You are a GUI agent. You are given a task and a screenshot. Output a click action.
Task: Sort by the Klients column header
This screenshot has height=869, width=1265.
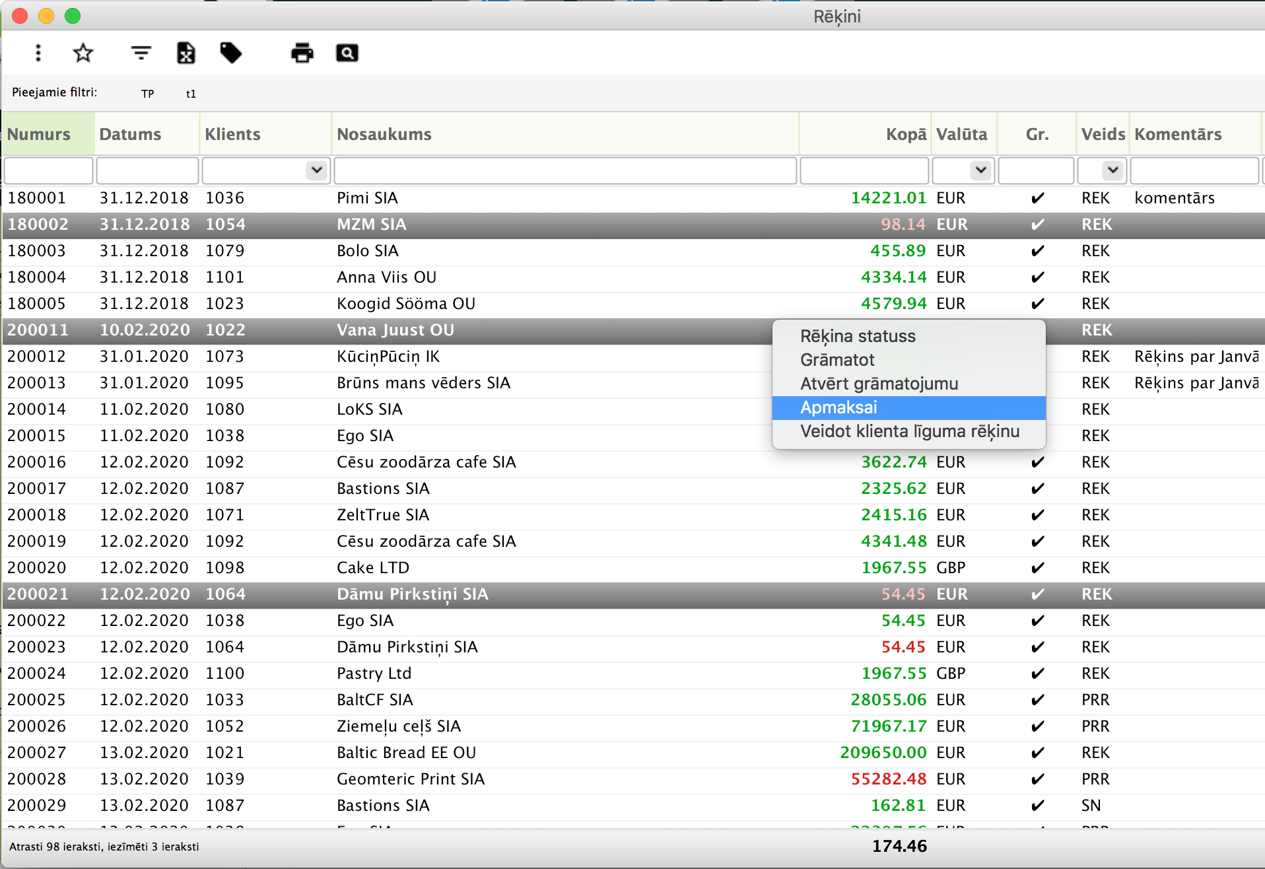point(265,134)
